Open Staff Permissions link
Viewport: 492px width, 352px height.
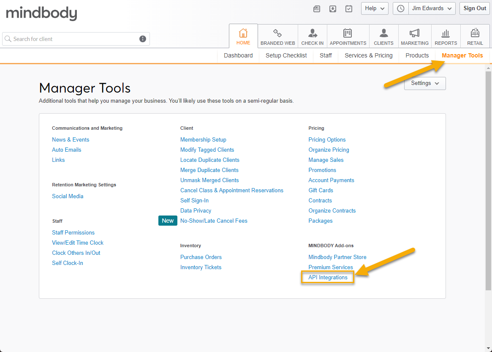(x=73, y=233)
